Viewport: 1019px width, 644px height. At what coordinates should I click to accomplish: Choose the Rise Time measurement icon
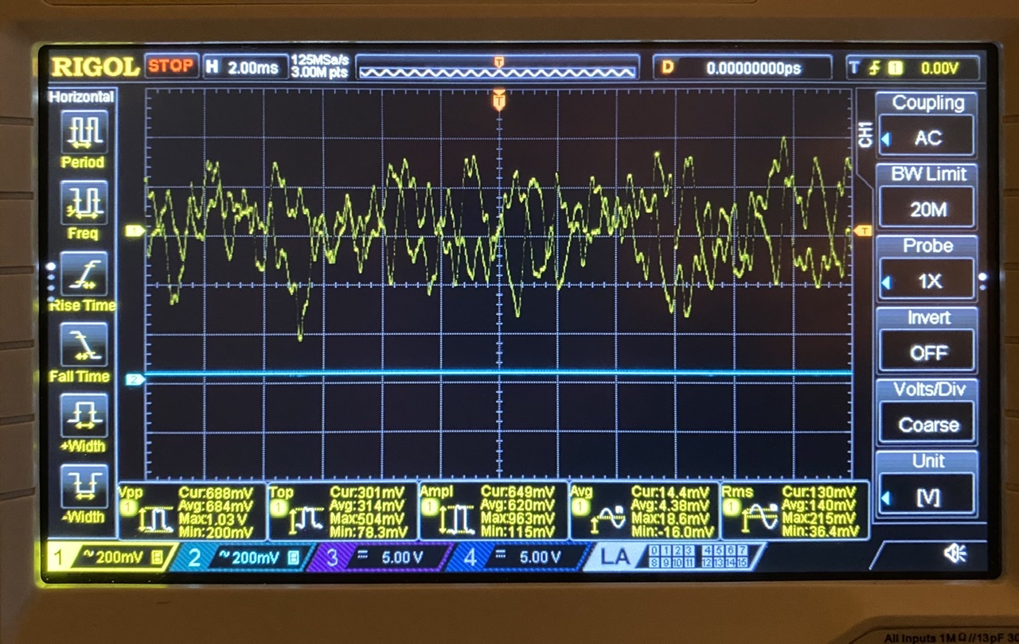click(84, 275)
